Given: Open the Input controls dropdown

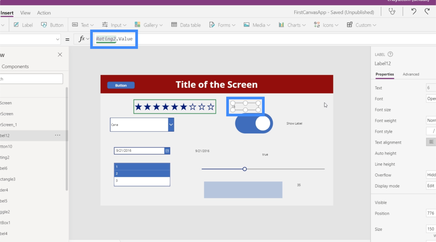Looking at the screenshot, I should [x=114, y=25].
